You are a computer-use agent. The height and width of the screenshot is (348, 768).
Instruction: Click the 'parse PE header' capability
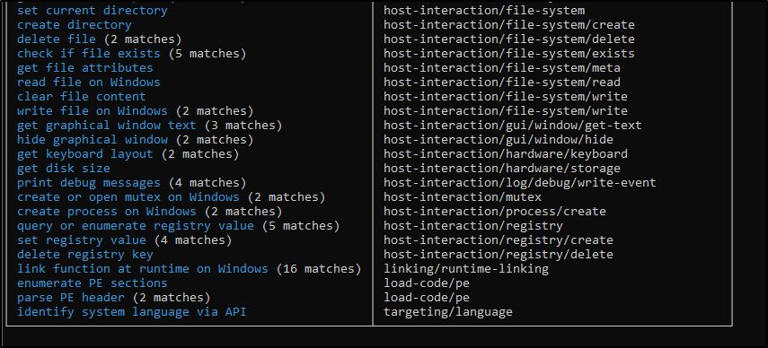pyautogui.click(x=71, y=298)
